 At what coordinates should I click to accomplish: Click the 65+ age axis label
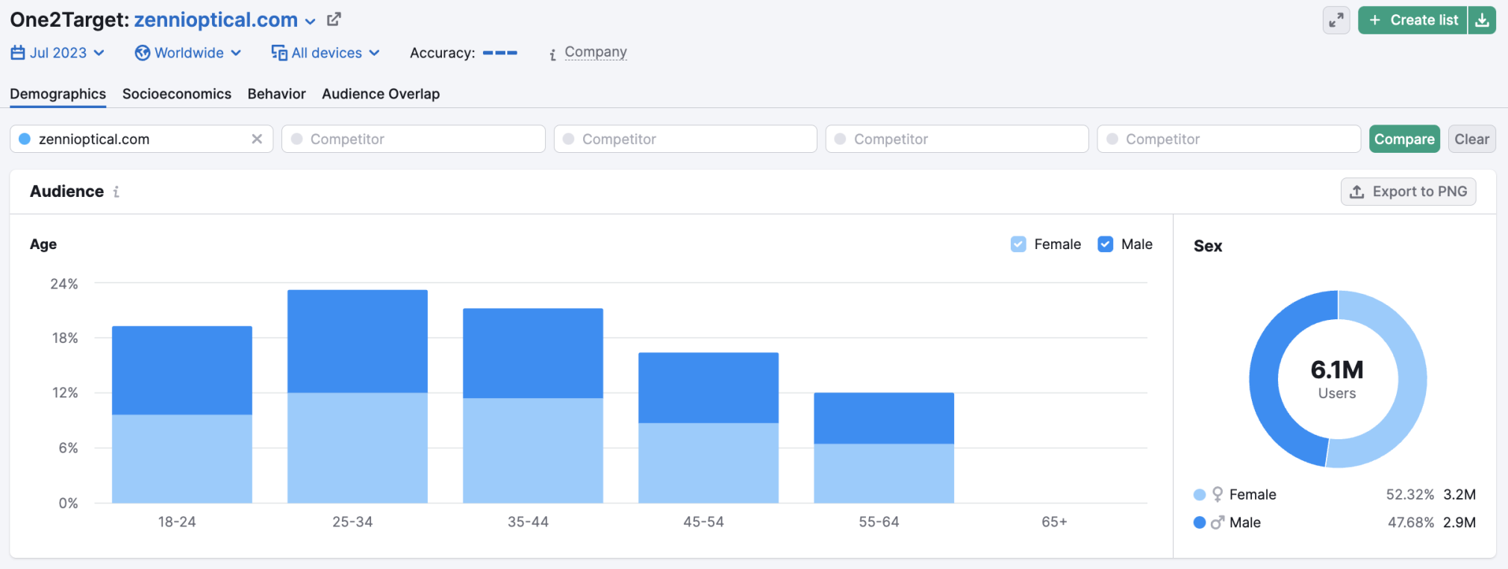coord(1054,522)
